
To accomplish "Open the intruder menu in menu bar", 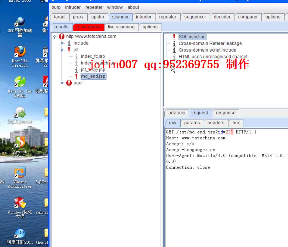I will point(73,7).
